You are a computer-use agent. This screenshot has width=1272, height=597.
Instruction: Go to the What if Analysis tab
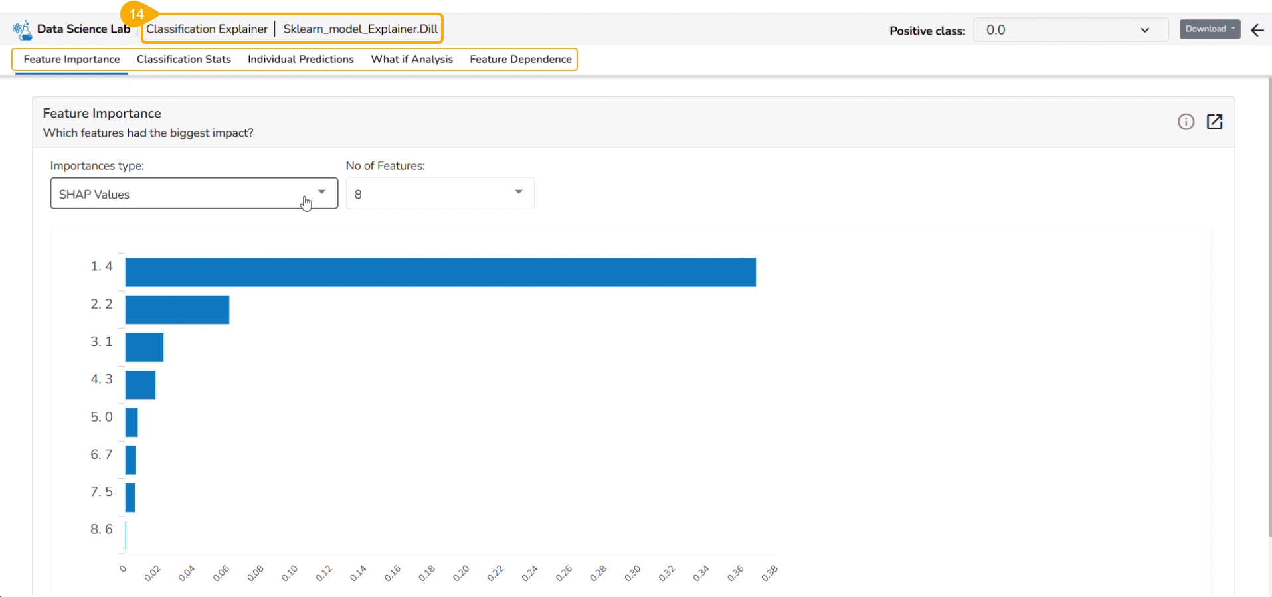(x=412, y=59)
